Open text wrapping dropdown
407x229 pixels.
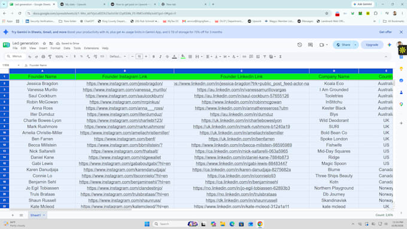226,57
